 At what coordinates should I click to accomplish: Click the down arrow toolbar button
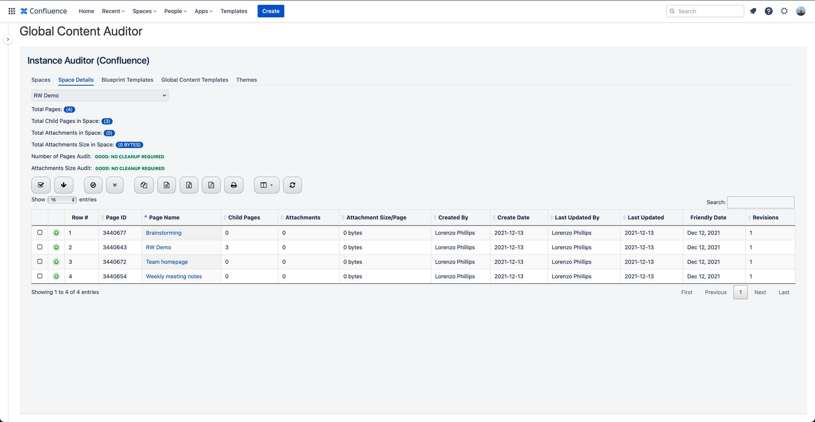64,185
